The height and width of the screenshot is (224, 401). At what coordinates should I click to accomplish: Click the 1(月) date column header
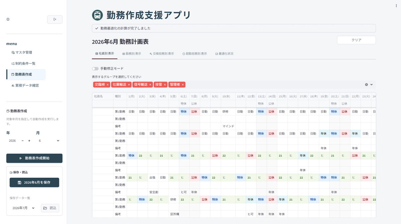coord(132,96)
